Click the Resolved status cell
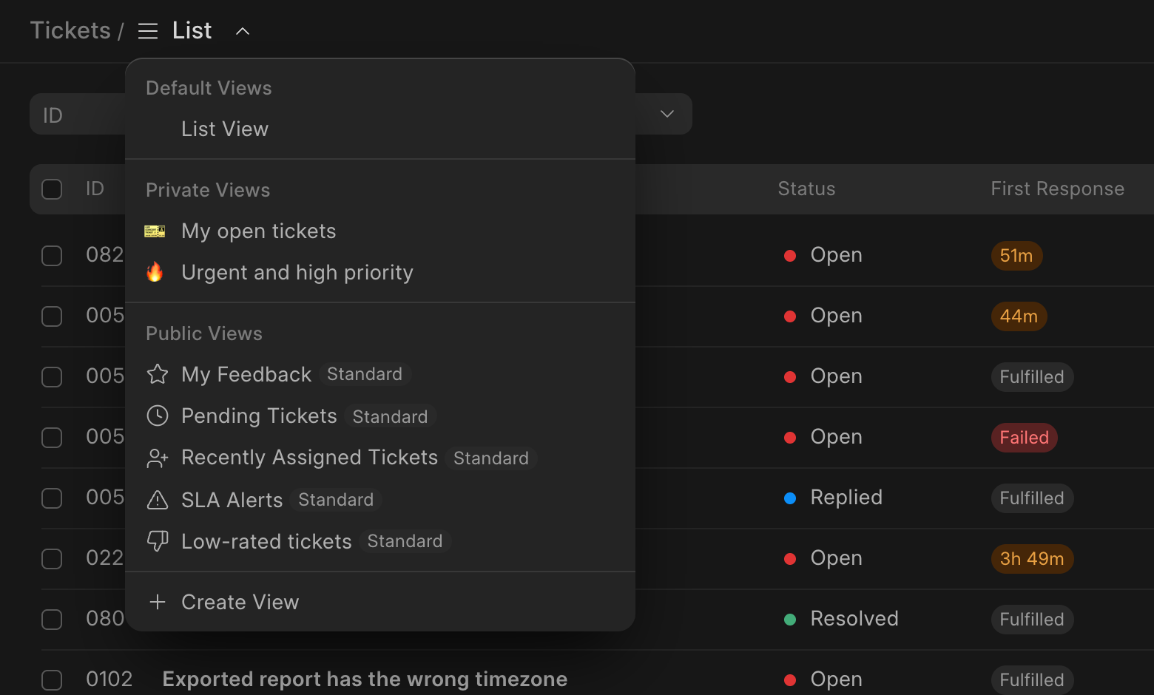The width and height of the screenshot is (1154, 695). 841,619
